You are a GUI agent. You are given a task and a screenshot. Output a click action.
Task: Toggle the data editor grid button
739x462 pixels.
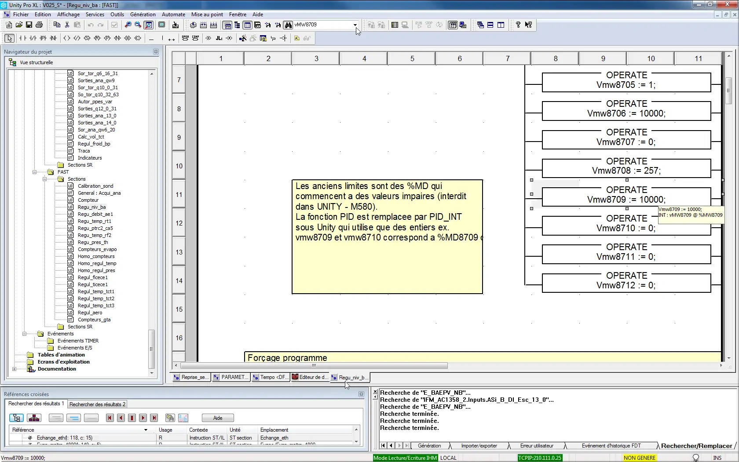[x=247, y=25]
